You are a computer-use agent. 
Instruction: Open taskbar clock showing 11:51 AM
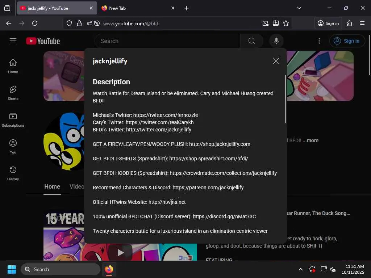click(353, 269)
